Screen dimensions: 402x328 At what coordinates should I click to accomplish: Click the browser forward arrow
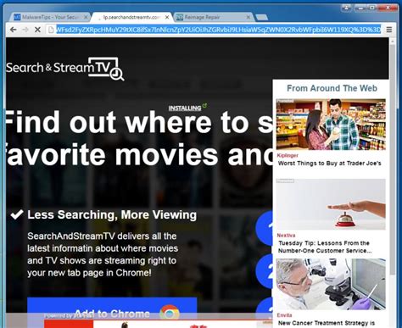[x=25, y=30]
